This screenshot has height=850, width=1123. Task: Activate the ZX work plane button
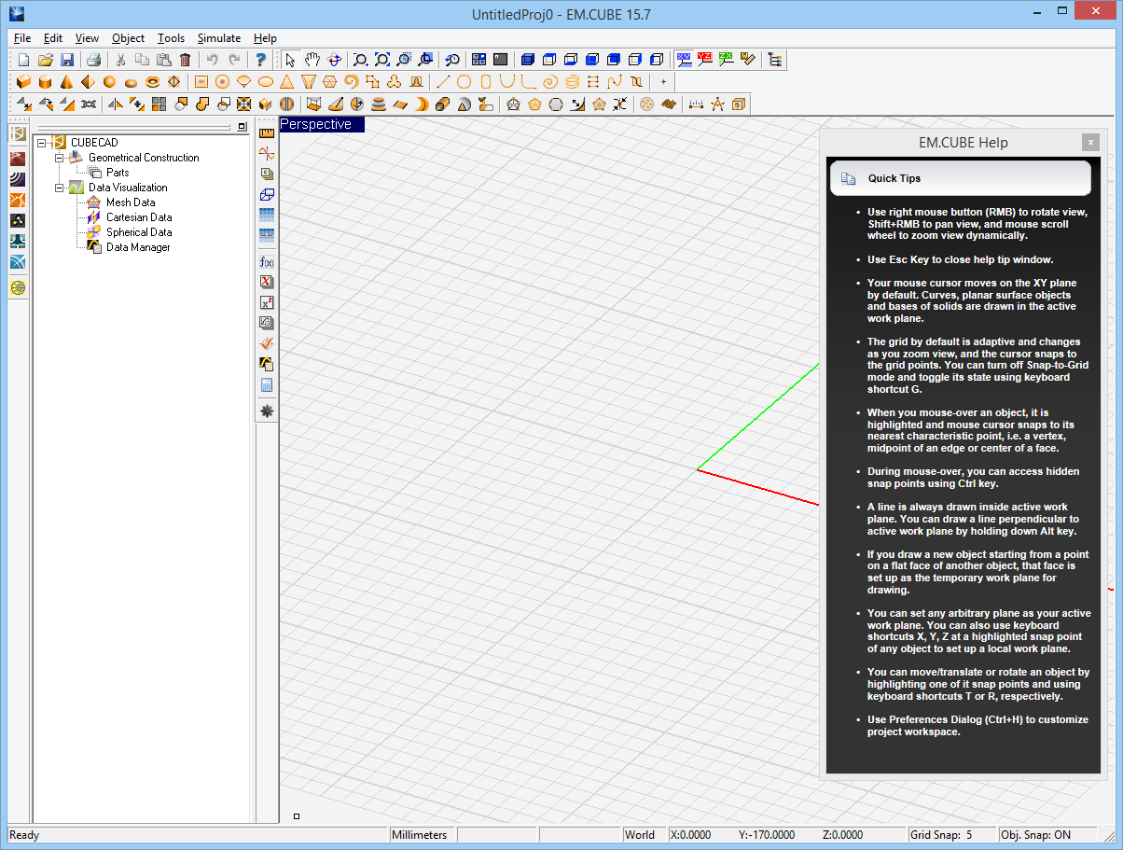coord(726,60)
